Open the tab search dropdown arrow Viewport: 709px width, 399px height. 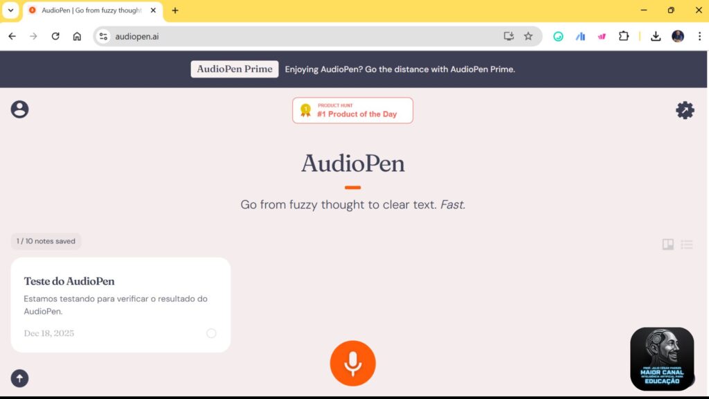click(10, 10)
